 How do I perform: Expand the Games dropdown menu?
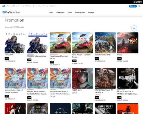pos(21,6)
